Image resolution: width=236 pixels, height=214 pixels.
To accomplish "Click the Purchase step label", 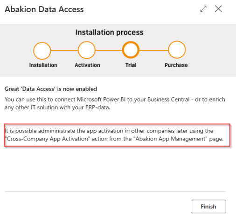I will tap(176, 65).
